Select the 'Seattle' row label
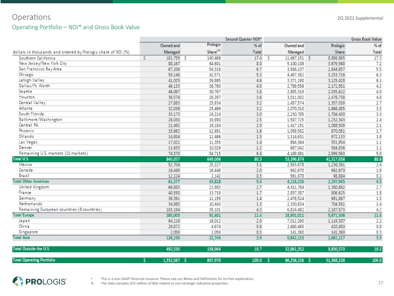Viewport: 394px width, 296px height. [25, 92]
